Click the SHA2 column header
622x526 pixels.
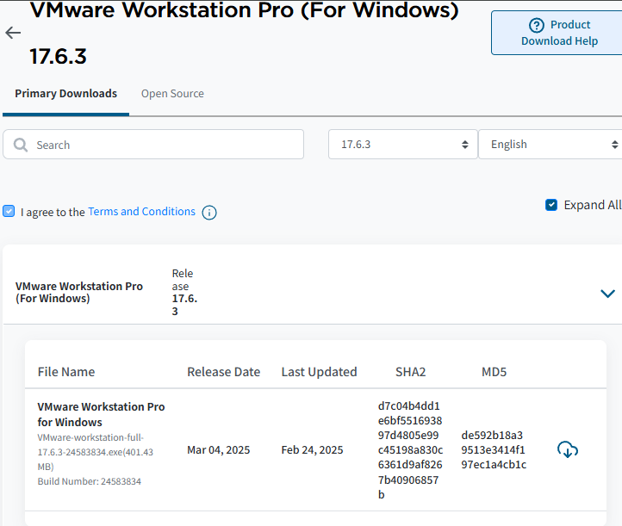(x=411, y=372)
